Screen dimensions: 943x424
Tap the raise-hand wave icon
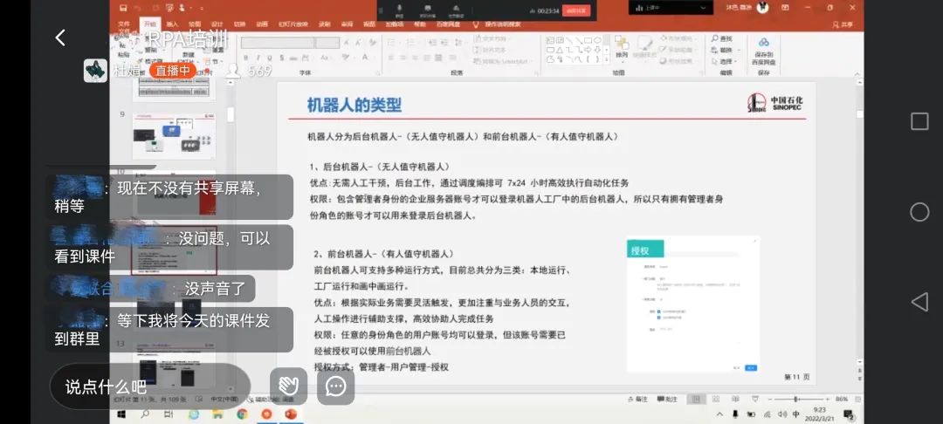coord(288,386)
